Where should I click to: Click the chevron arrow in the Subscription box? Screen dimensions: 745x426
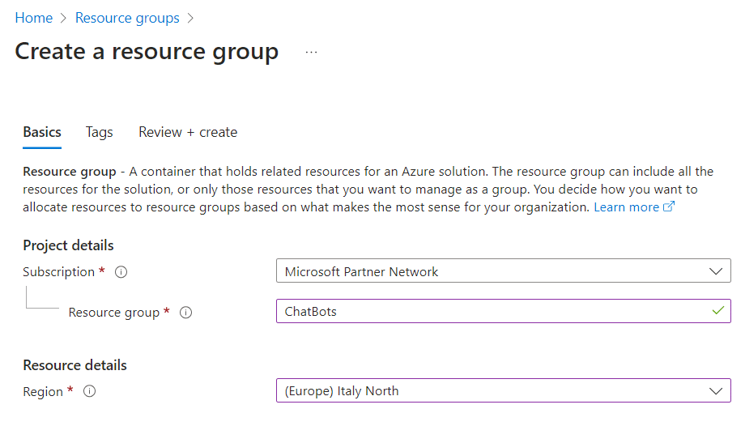coord(716,271)
